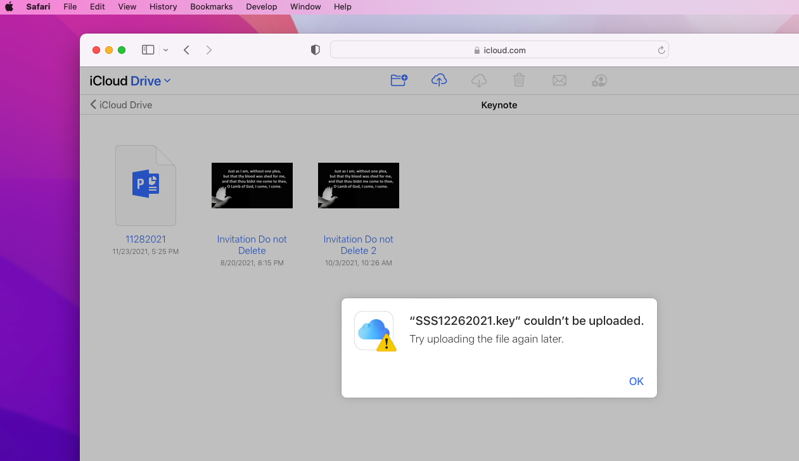Maximize the Safari window with green button
Screen dimensions: 799x461
click(x=122, y=50)
